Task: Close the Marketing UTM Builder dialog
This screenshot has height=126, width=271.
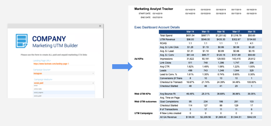Action: point(100,26)
